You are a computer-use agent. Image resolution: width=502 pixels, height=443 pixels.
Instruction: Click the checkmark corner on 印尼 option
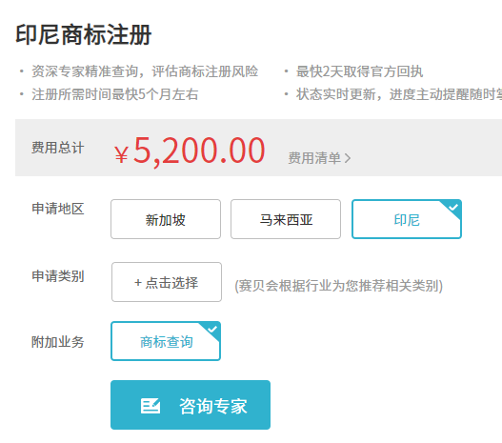tap(452, 208)
